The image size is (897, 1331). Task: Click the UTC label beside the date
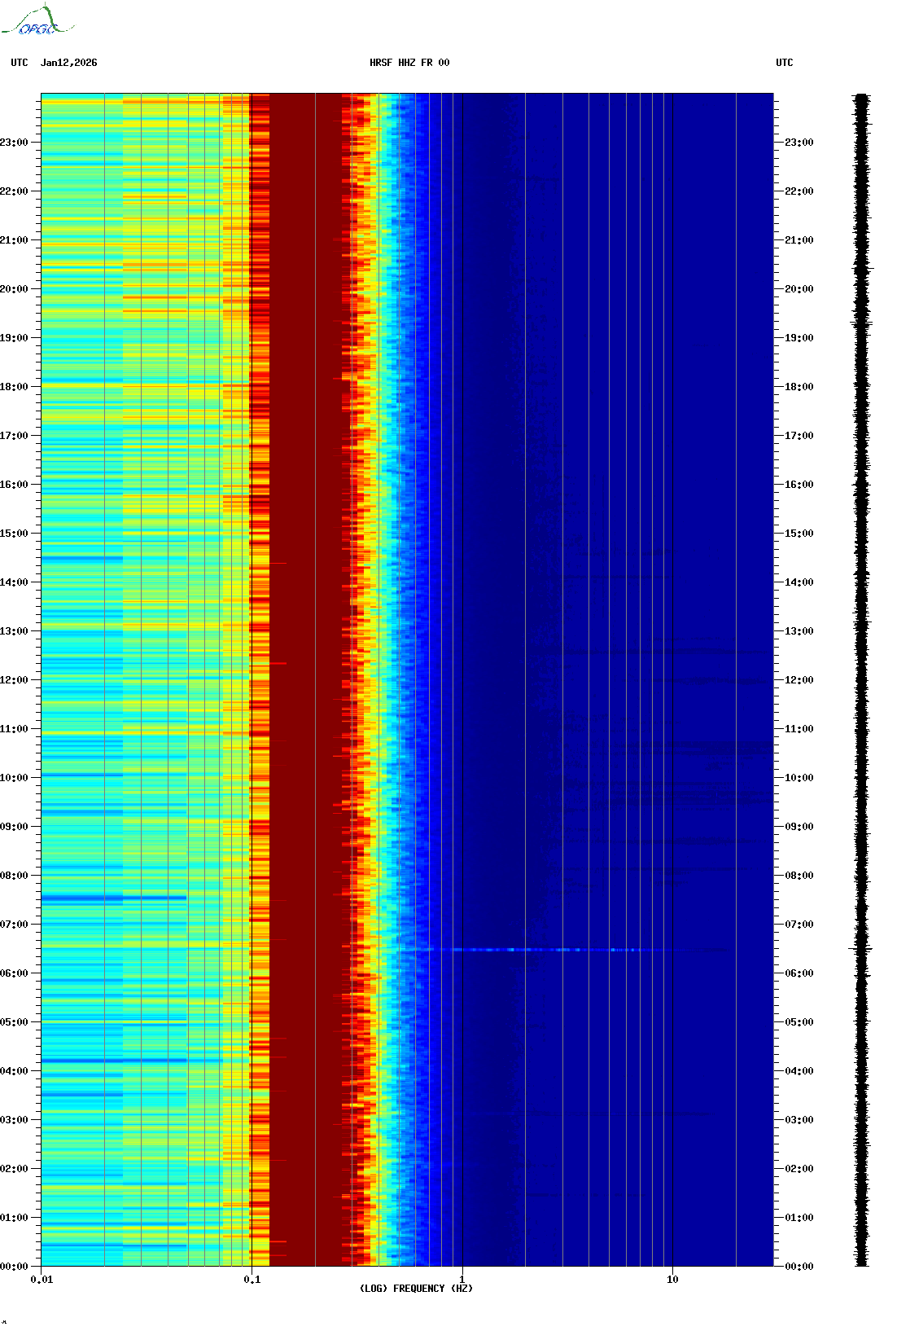(20, 63)
